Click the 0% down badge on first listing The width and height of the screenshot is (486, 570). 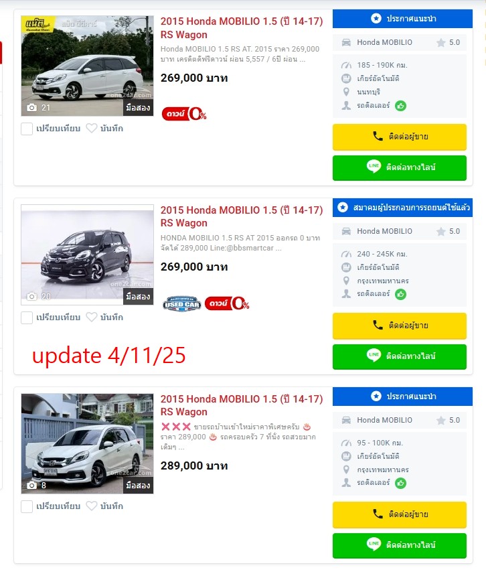[x=184, y=114]
